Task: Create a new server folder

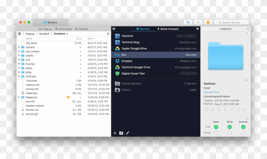Action: tap(121, 133)
